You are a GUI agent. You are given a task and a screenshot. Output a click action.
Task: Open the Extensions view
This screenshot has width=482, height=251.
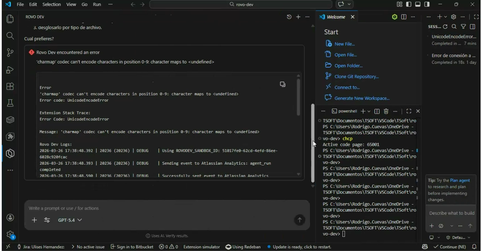click(x=10, y=86)
